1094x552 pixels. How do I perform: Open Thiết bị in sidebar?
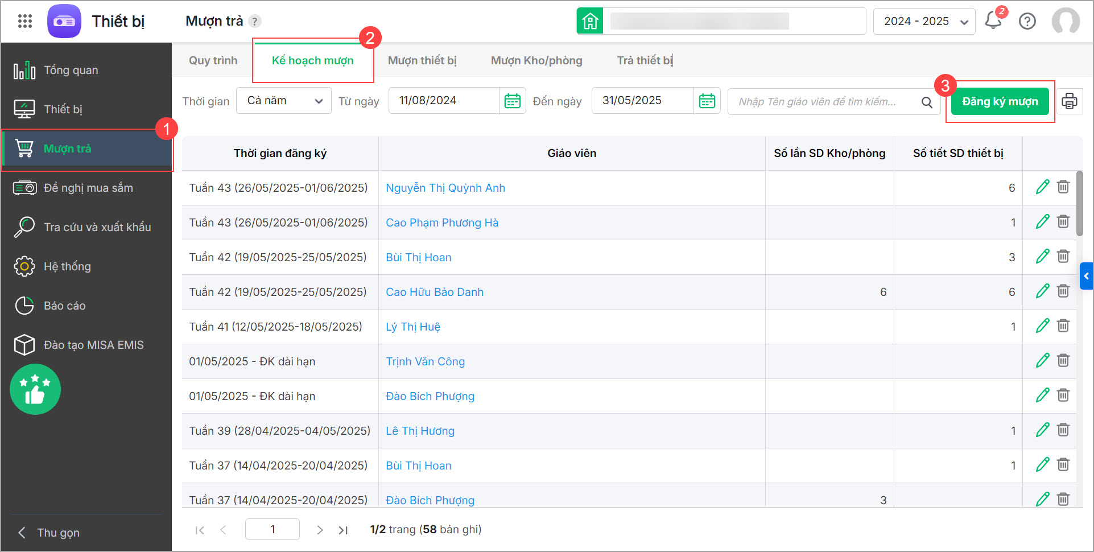(x=86, y=109)
